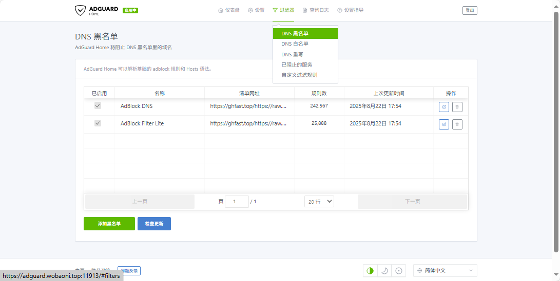Screen dimensions: 560x281
Task: Click the 启用中 status badge
Action: pyautogui.click(x=130, y=10)
